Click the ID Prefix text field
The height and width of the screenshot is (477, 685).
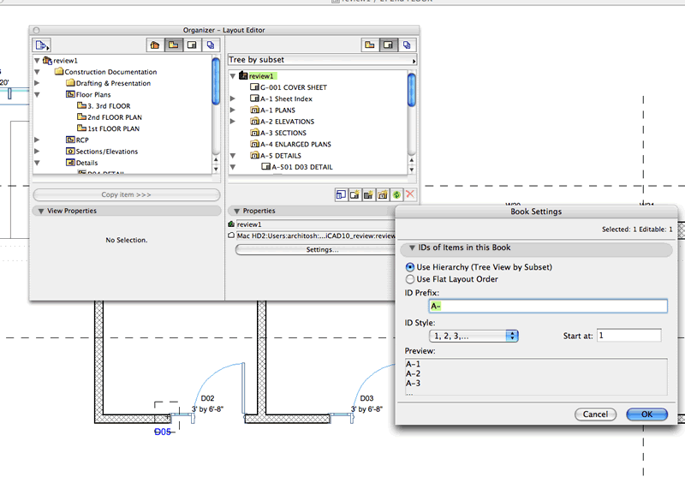point(547,306)
